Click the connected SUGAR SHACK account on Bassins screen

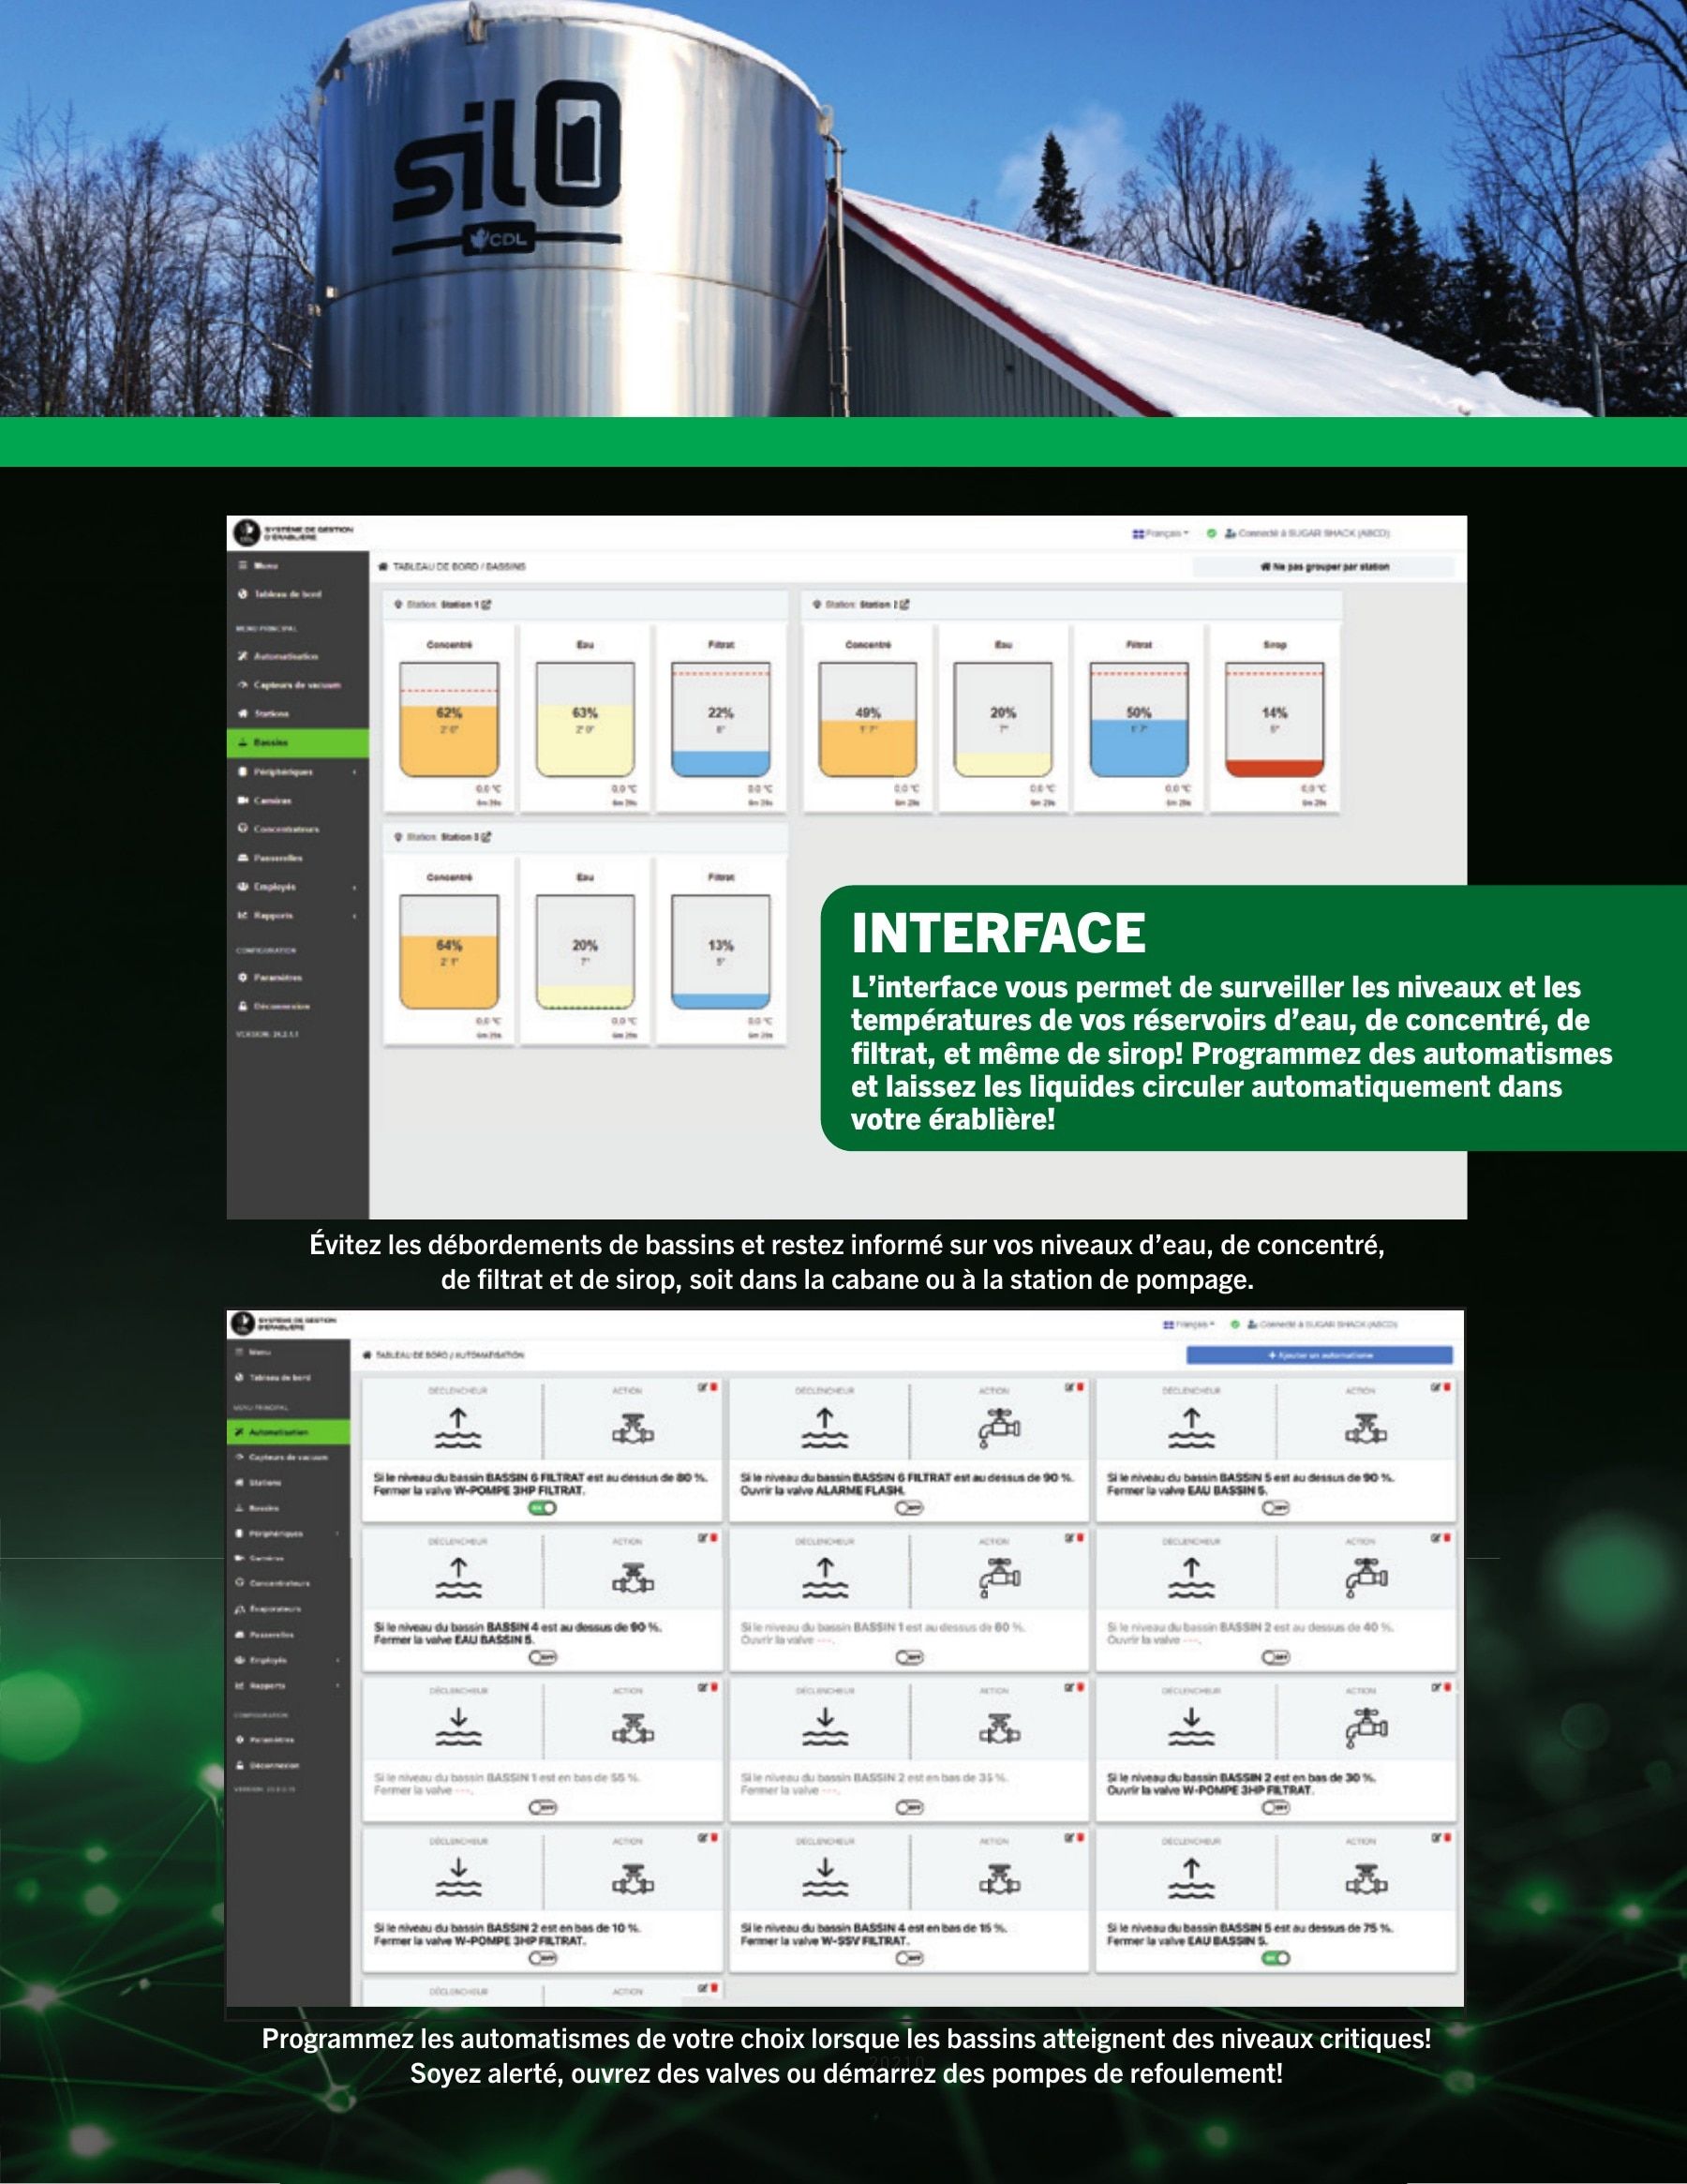click(x=1307, y=533)
